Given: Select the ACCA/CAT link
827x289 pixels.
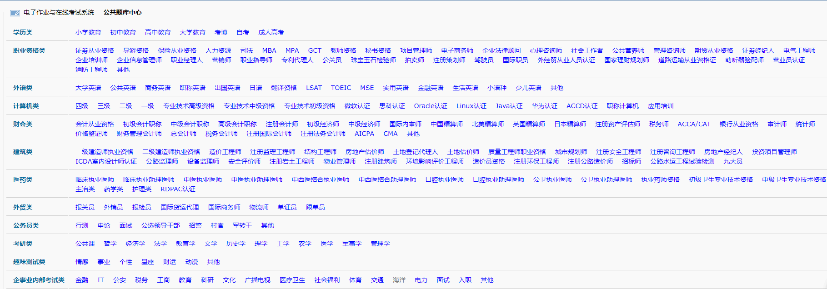Looking at the screenshot, I should click(694, 124).
